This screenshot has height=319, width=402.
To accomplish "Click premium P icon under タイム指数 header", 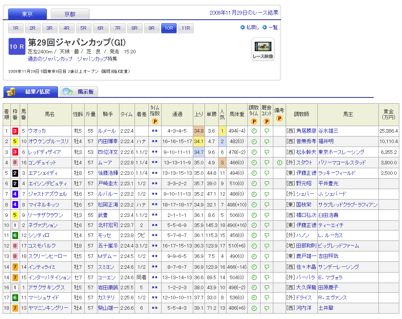I will [x=155, y=121].
